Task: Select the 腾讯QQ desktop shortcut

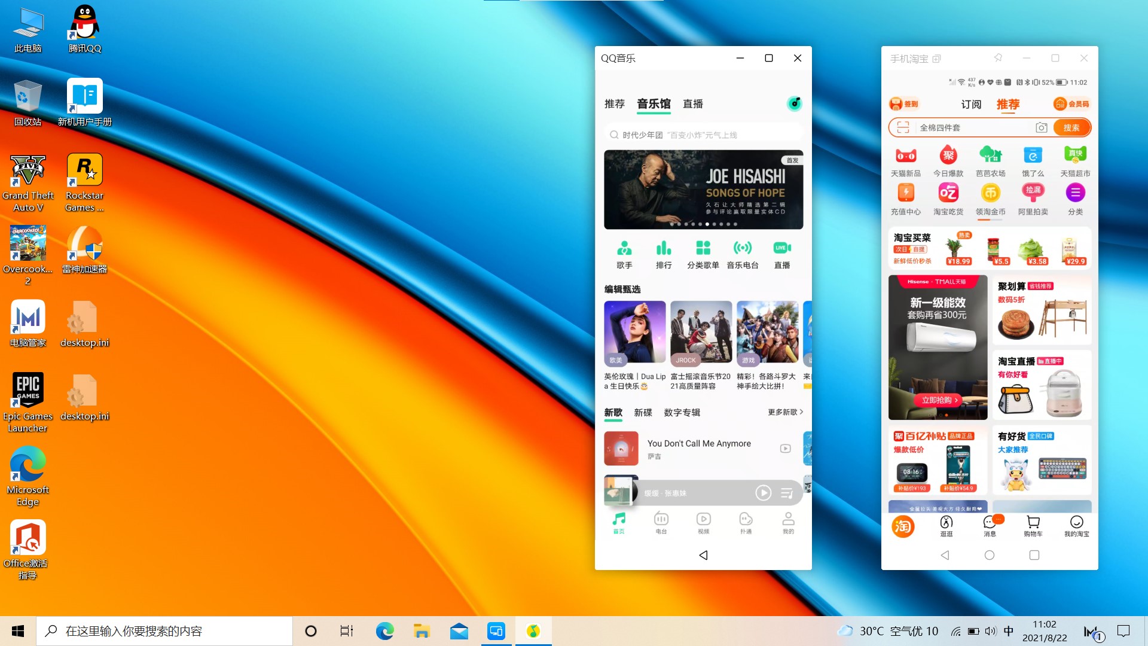Action: coord(85,29)
